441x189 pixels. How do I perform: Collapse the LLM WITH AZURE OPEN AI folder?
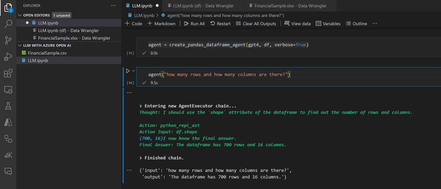click(x=19, y=45)
